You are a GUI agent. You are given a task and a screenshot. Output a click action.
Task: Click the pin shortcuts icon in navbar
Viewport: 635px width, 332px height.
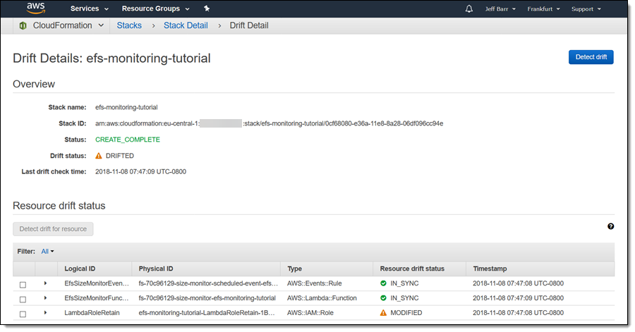[206, 9]
